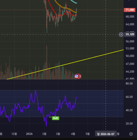Image resolution: width=137 pixels, height=140 pixels.
Task: Click the 59,189 crosshair price label
Action: pos(130,34)
